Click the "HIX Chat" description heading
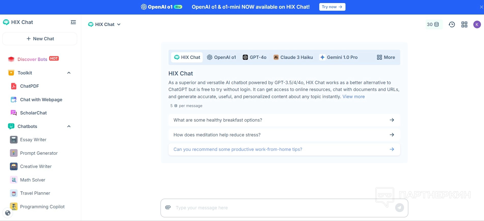Viewport: 484px width, 221px height. 181,73
